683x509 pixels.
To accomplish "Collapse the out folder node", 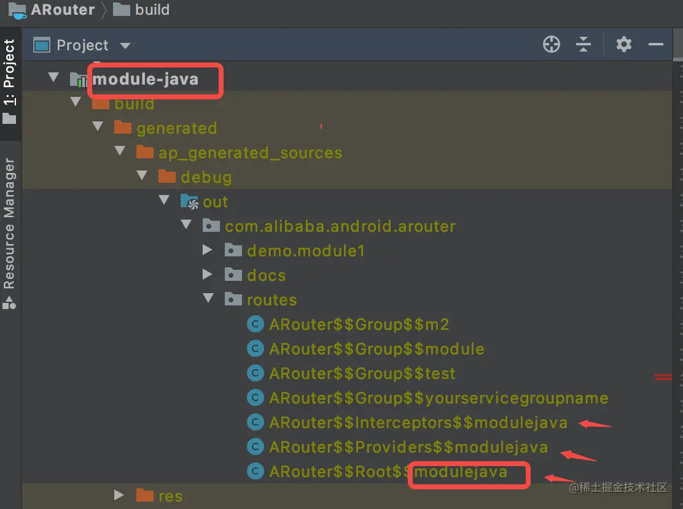I will (x=164, y=200).
